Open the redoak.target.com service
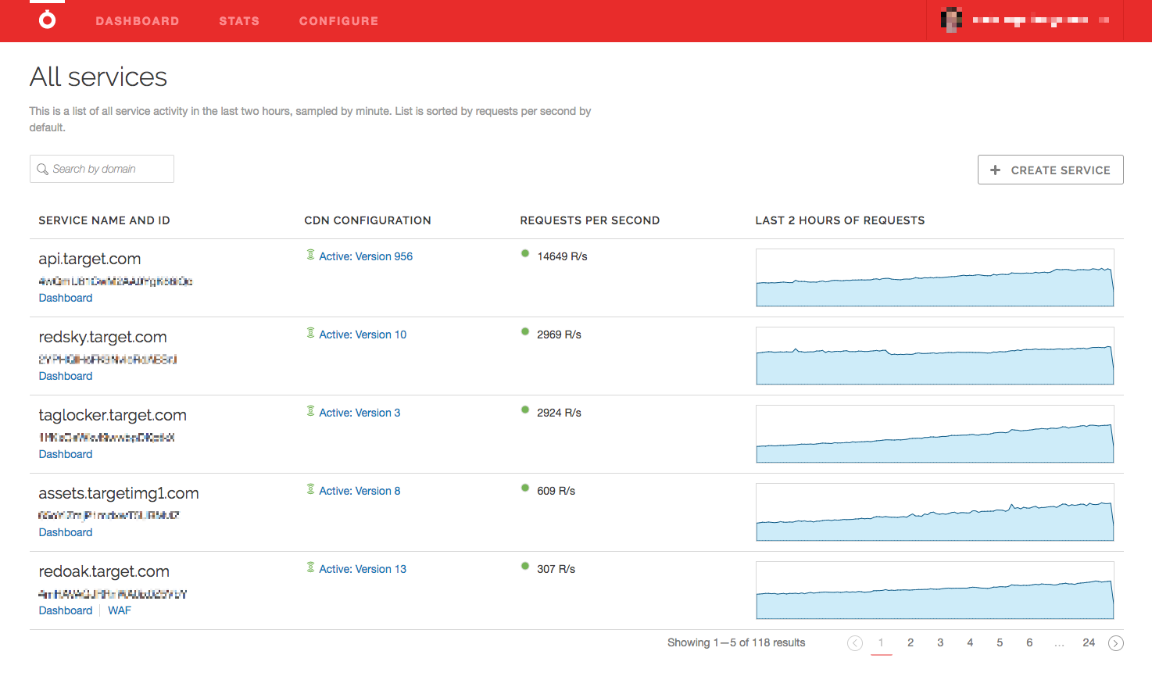This screenshot has width=1152, height=687. [x=104, y=571]
